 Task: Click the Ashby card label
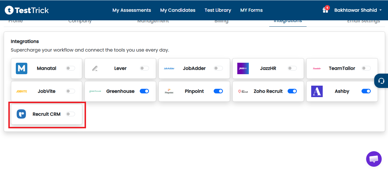[342, 91]
